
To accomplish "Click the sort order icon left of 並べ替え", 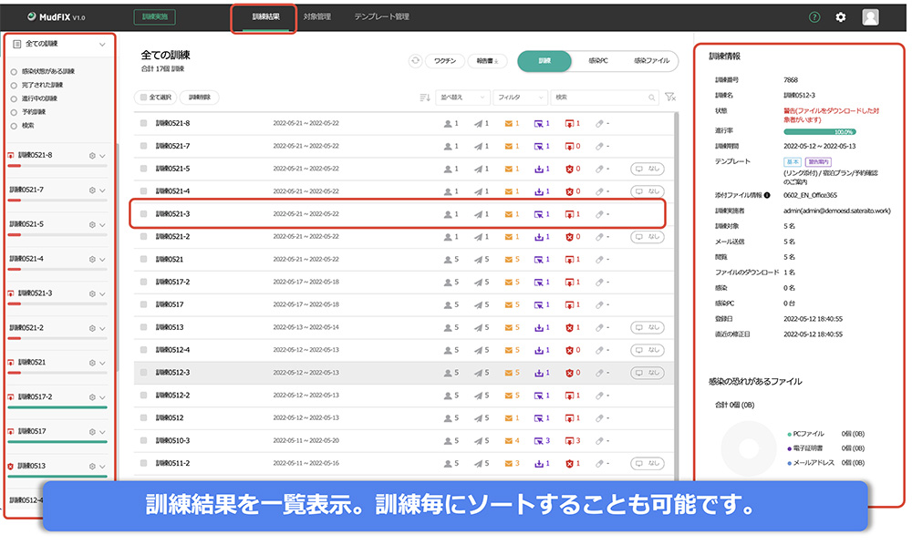I will 425,98.
